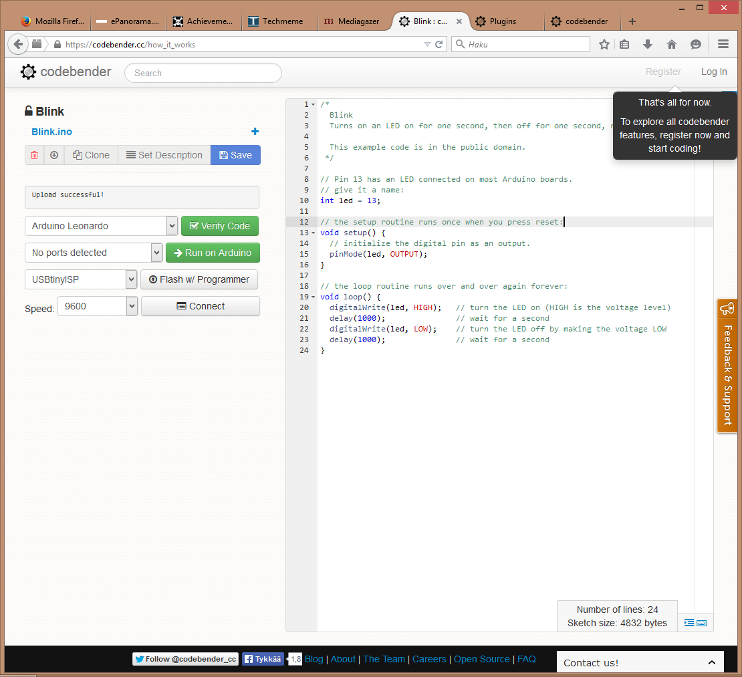
Task: Reload the page with the refresh icon
Action: (439, 45)
